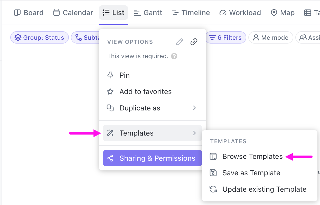This screenshot has height=205, width=320.
Task: Open the Group: Status dropdown
Action: [40, 38]
